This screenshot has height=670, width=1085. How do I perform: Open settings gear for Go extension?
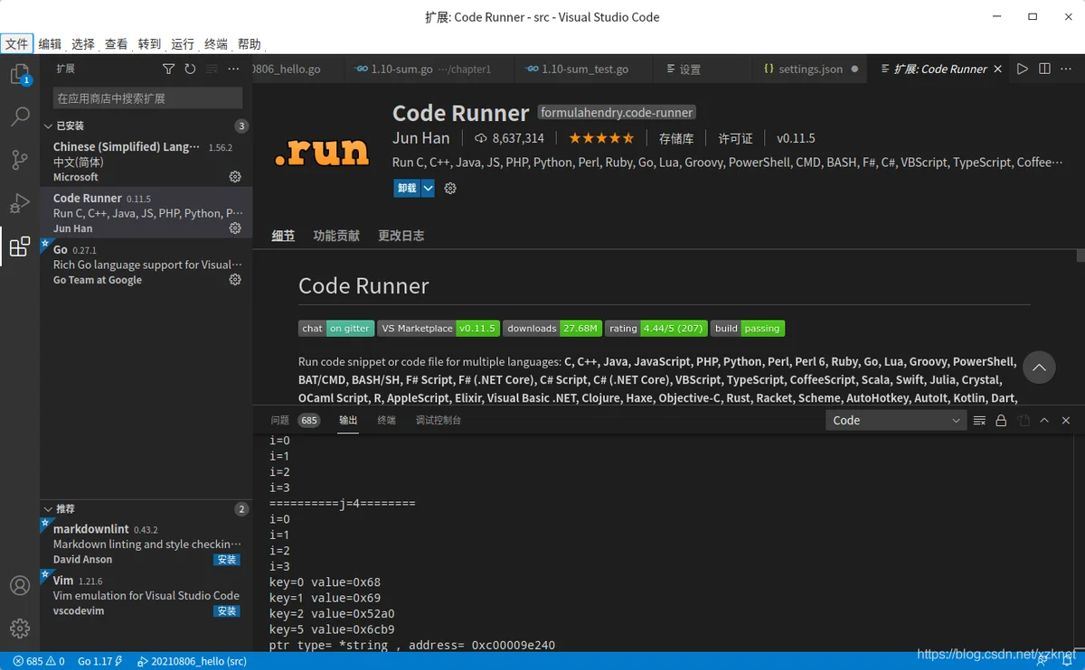click(x=235, y=280)
